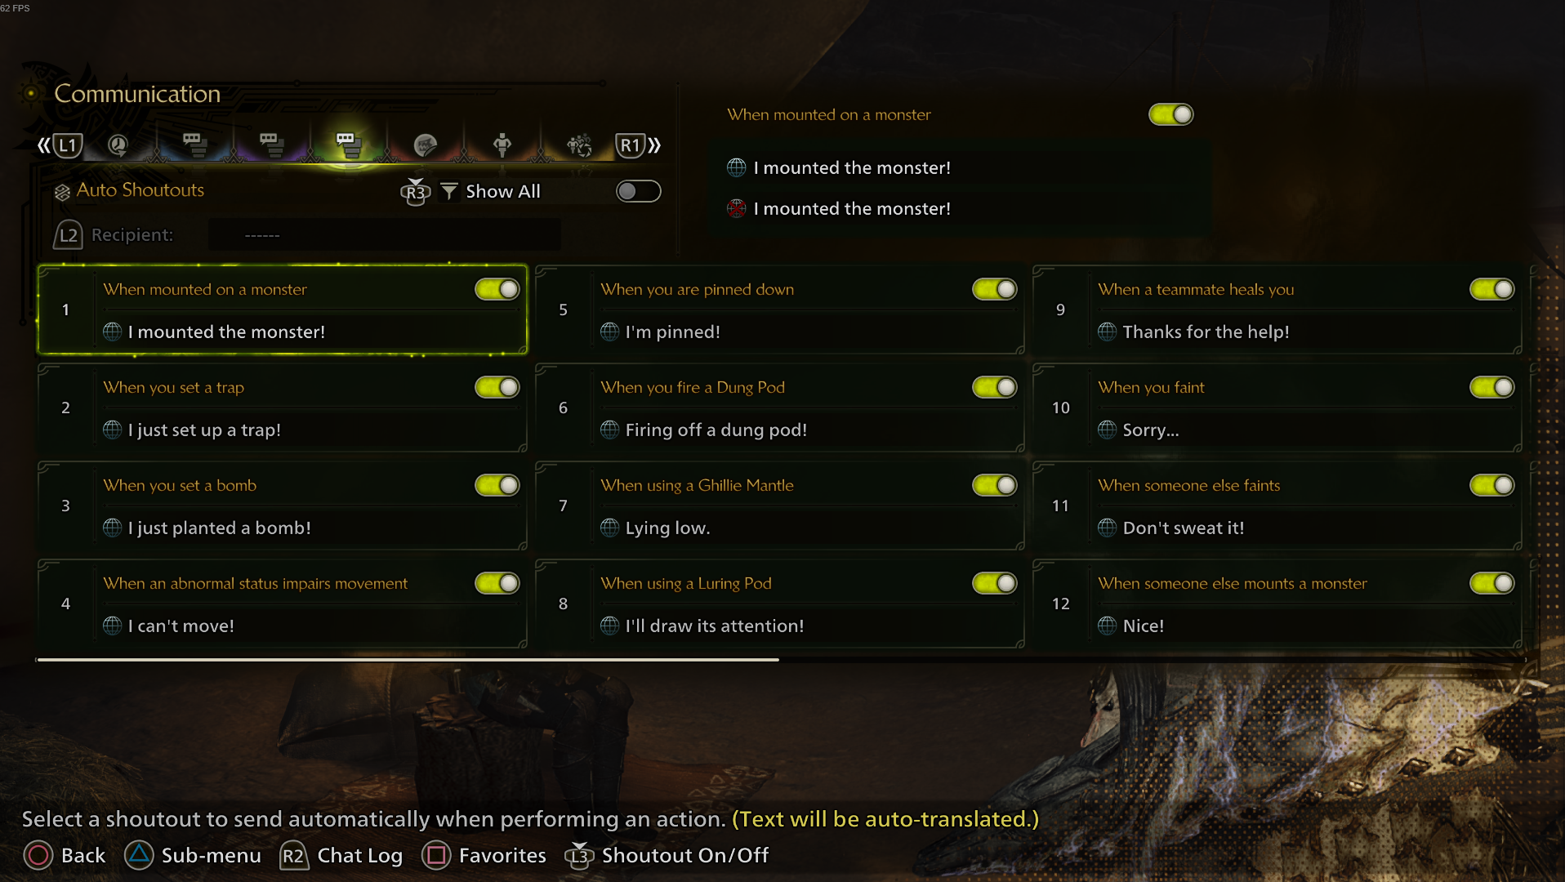
Task: Open the group photo poses tab icon
Action: point(579,145)
